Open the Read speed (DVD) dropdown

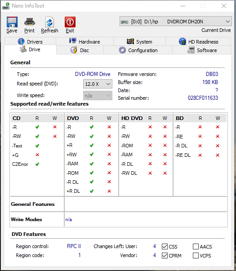click(x=98, y=84)
